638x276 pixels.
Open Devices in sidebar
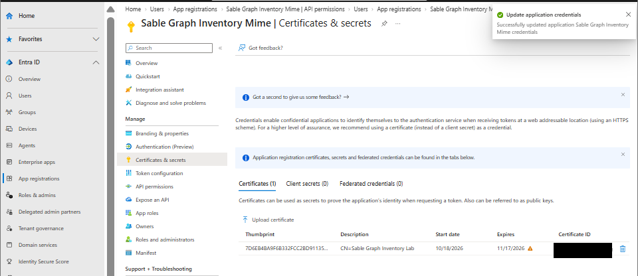click(x=27, y=129)
